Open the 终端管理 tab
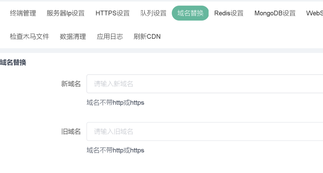Screen dimensions: 323x173 (23, 13)
